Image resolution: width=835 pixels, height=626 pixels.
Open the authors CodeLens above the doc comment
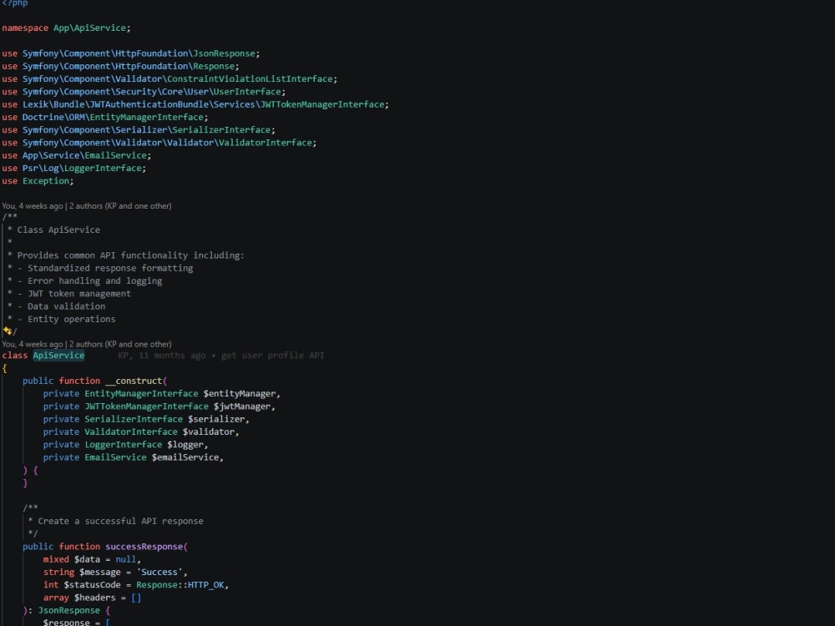click(x=87, y=206)
